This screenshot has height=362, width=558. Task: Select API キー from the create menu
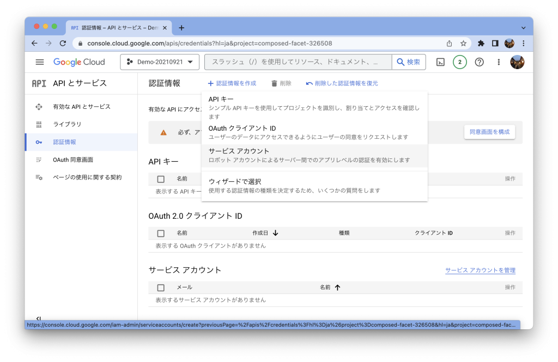[314, 108]
